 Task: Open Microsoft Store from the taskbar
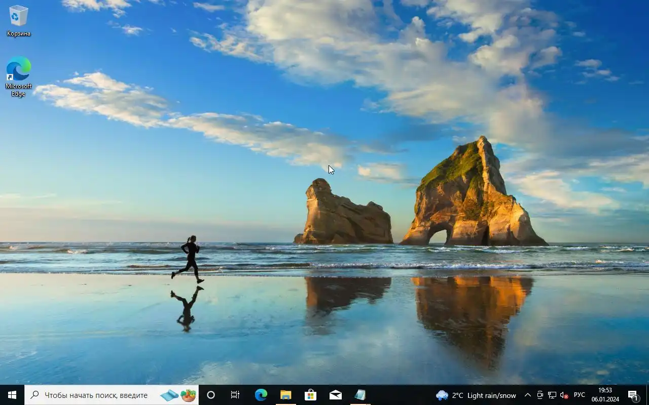coord(310,395)
